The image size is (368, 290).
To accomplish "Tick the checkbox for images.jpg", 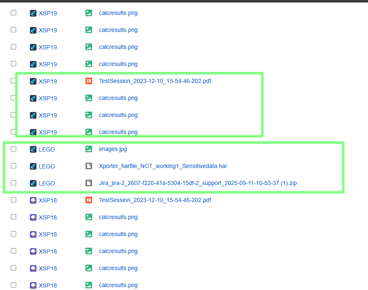I will (x=13, y=149).
